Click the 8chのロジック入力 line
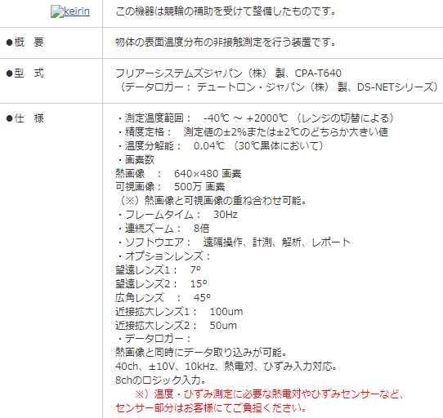The width and height of the screenshot is (443, 418). pos(160,380)
